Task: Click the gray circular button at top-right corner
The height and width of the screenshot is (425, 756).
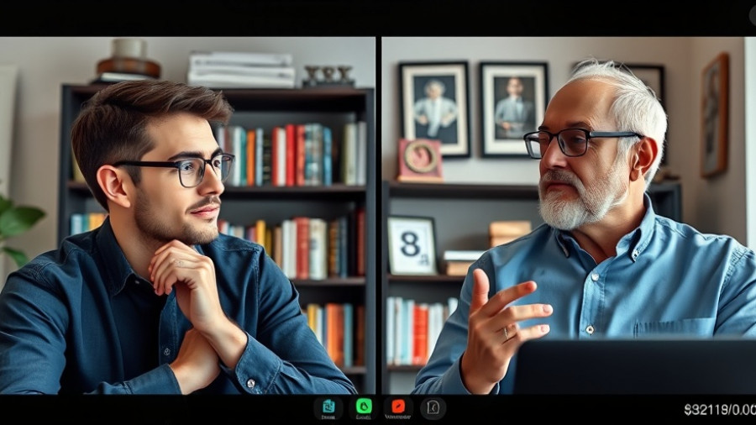Action: click(752, 14)
